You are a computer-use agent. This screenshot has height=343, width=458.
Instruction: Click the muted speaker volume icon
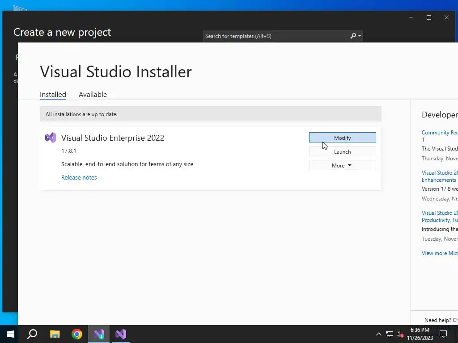pos(400,334)
